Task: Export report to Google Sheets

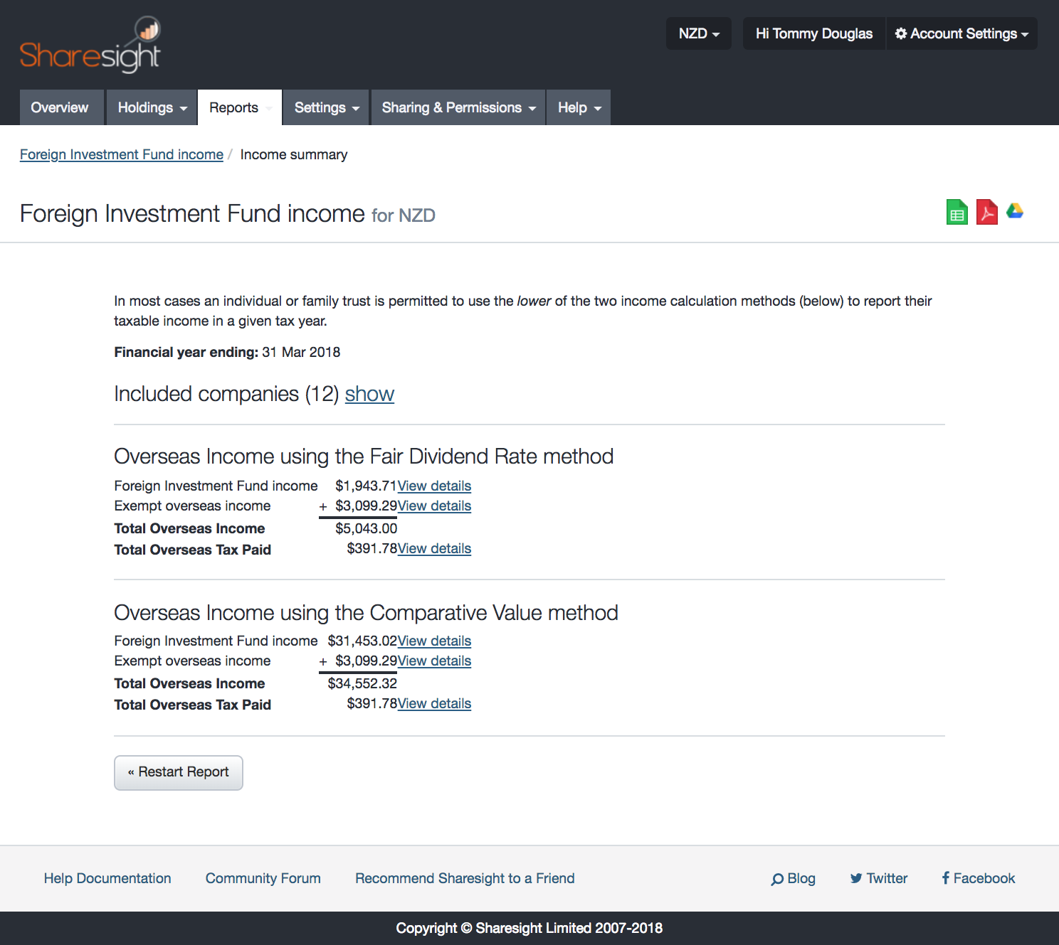Action: [957, 212]
